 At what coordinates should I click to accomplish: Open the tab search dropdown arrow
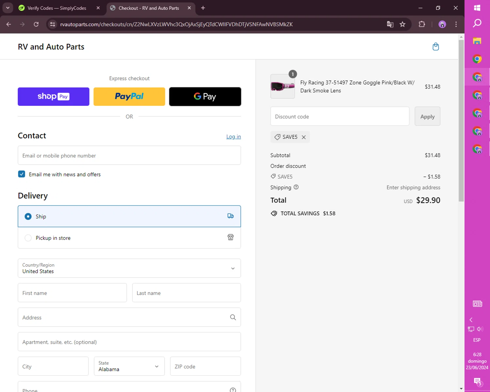(8, 8)
